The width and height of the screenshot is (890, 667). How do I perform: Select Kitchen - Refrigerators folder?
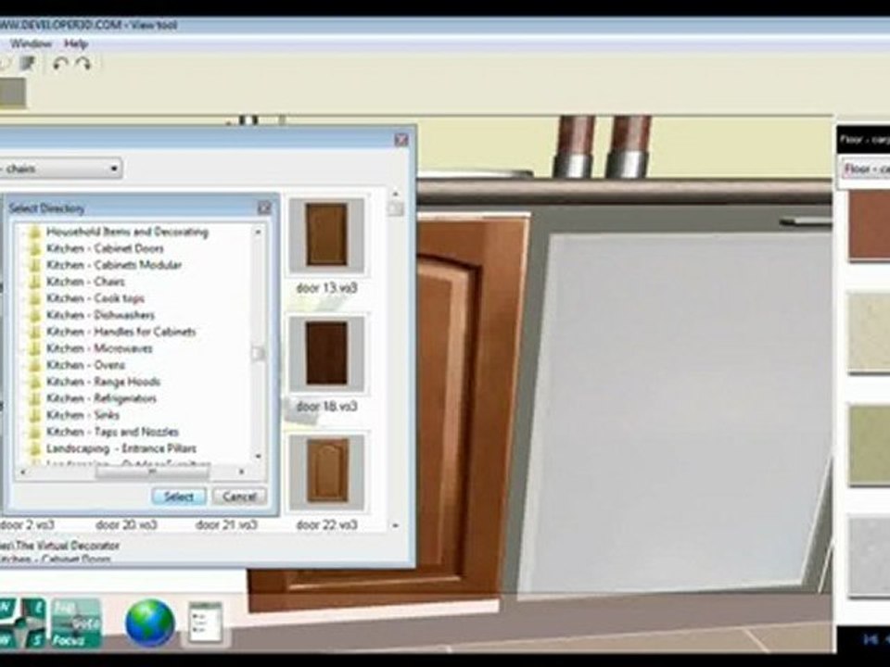[x=101, y=398]
